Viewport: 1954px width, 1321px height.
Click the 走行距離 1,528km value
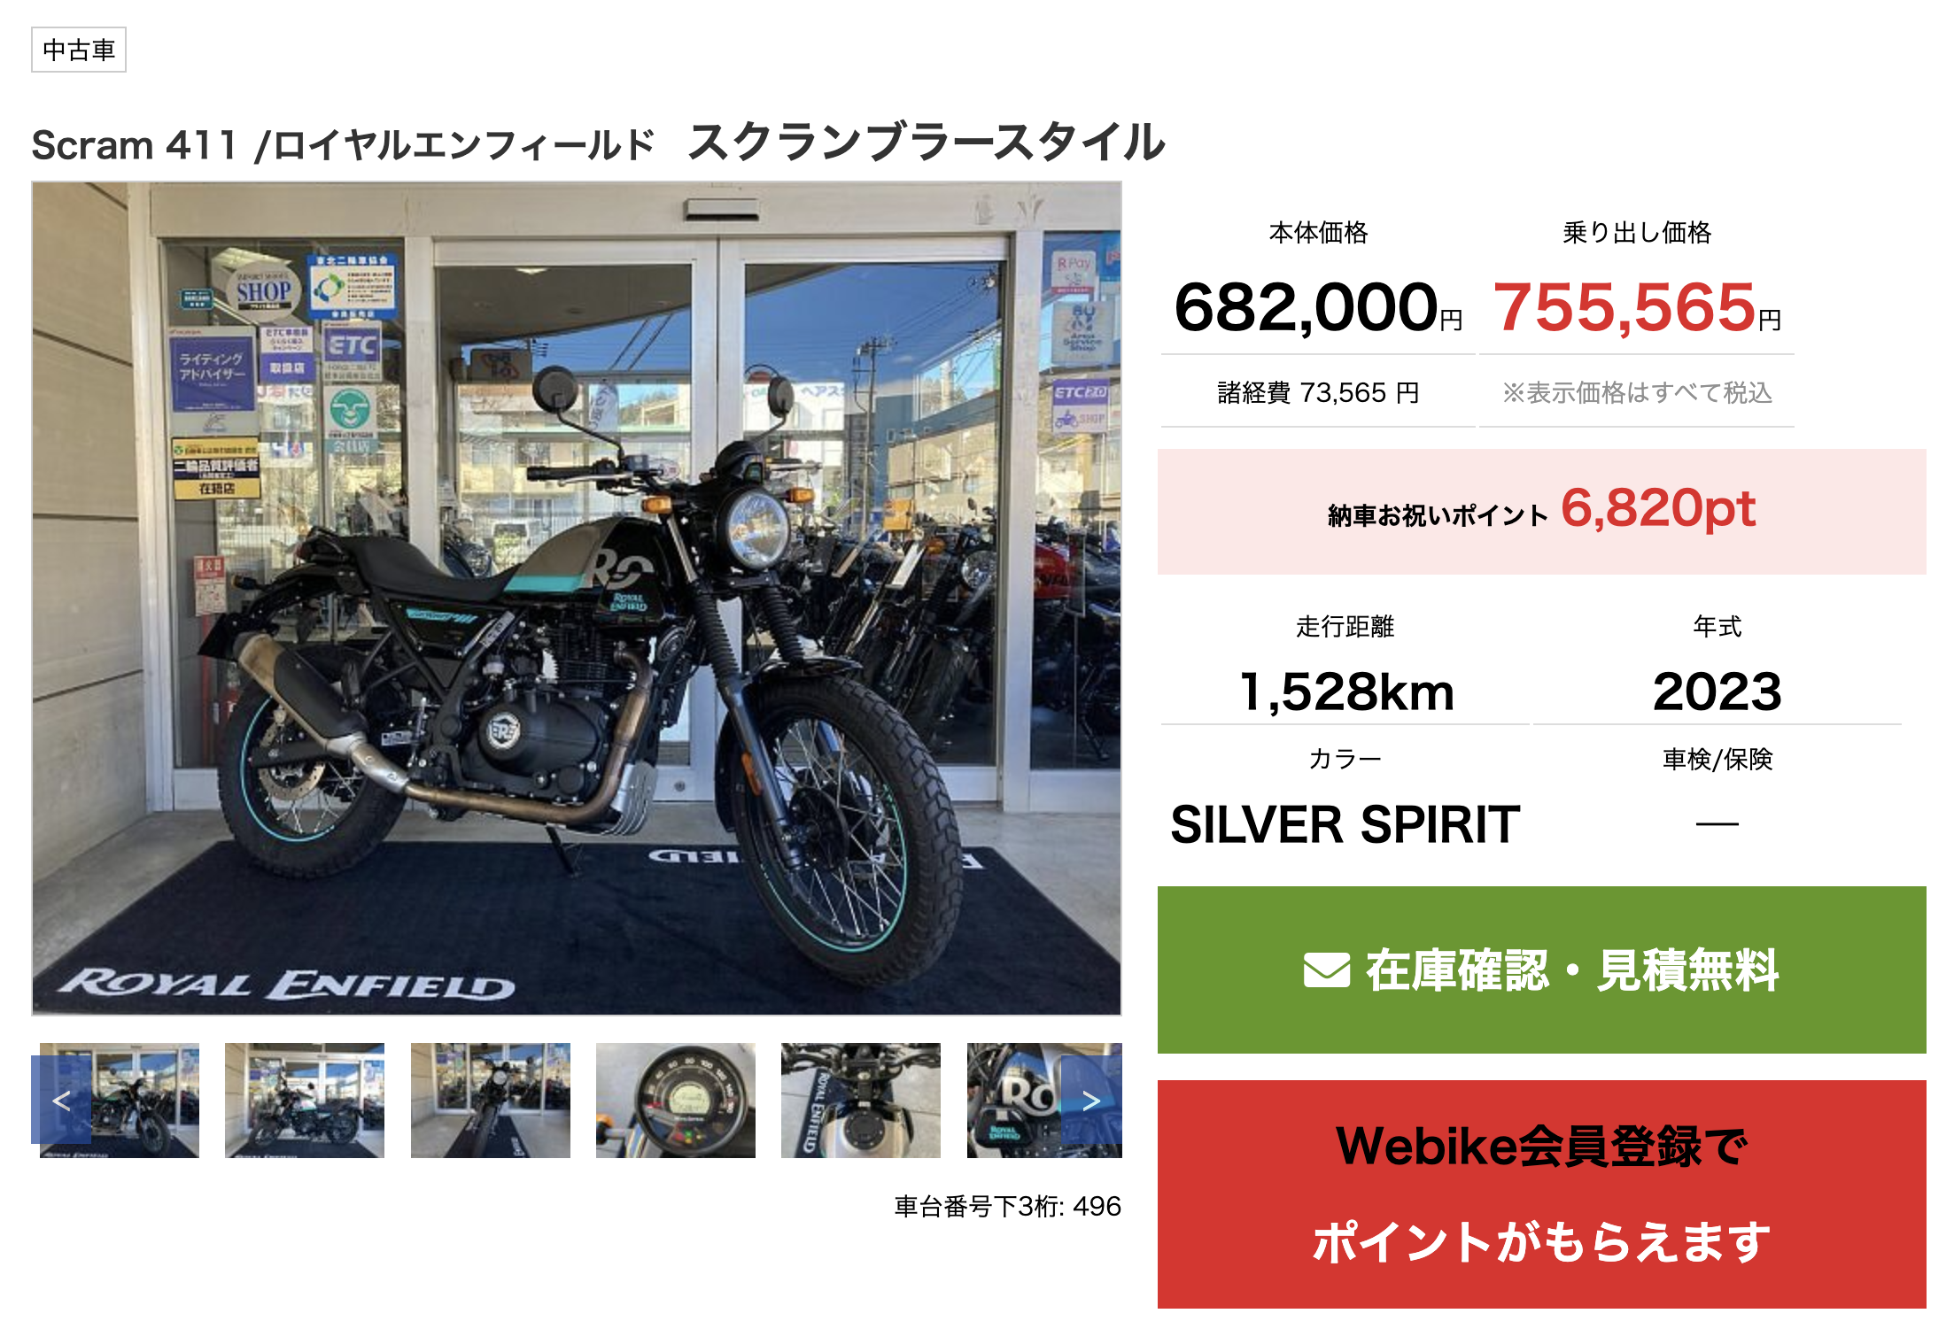tap(1345, 691)
